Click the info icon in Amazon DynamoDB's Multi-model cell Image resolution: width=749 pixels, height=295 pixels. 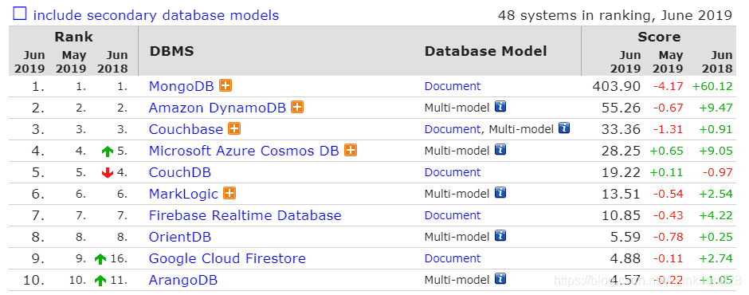point(500,107)
